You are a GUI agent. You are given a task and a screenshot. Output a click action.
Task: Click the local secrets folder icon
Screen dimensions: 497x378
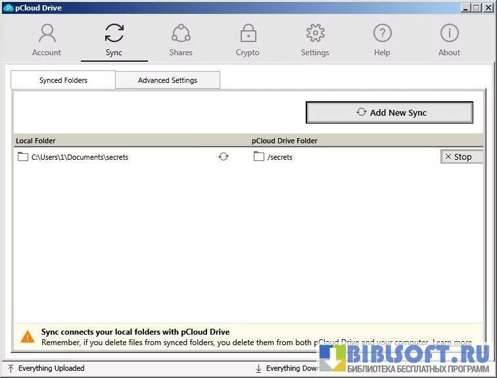pyautogui.click(x=23, y=156)
